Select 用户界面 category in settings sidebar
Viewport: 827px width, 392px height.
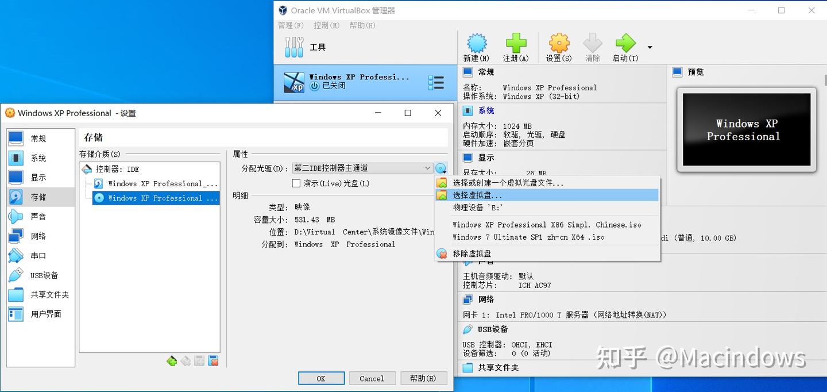(x=41, y=314)
